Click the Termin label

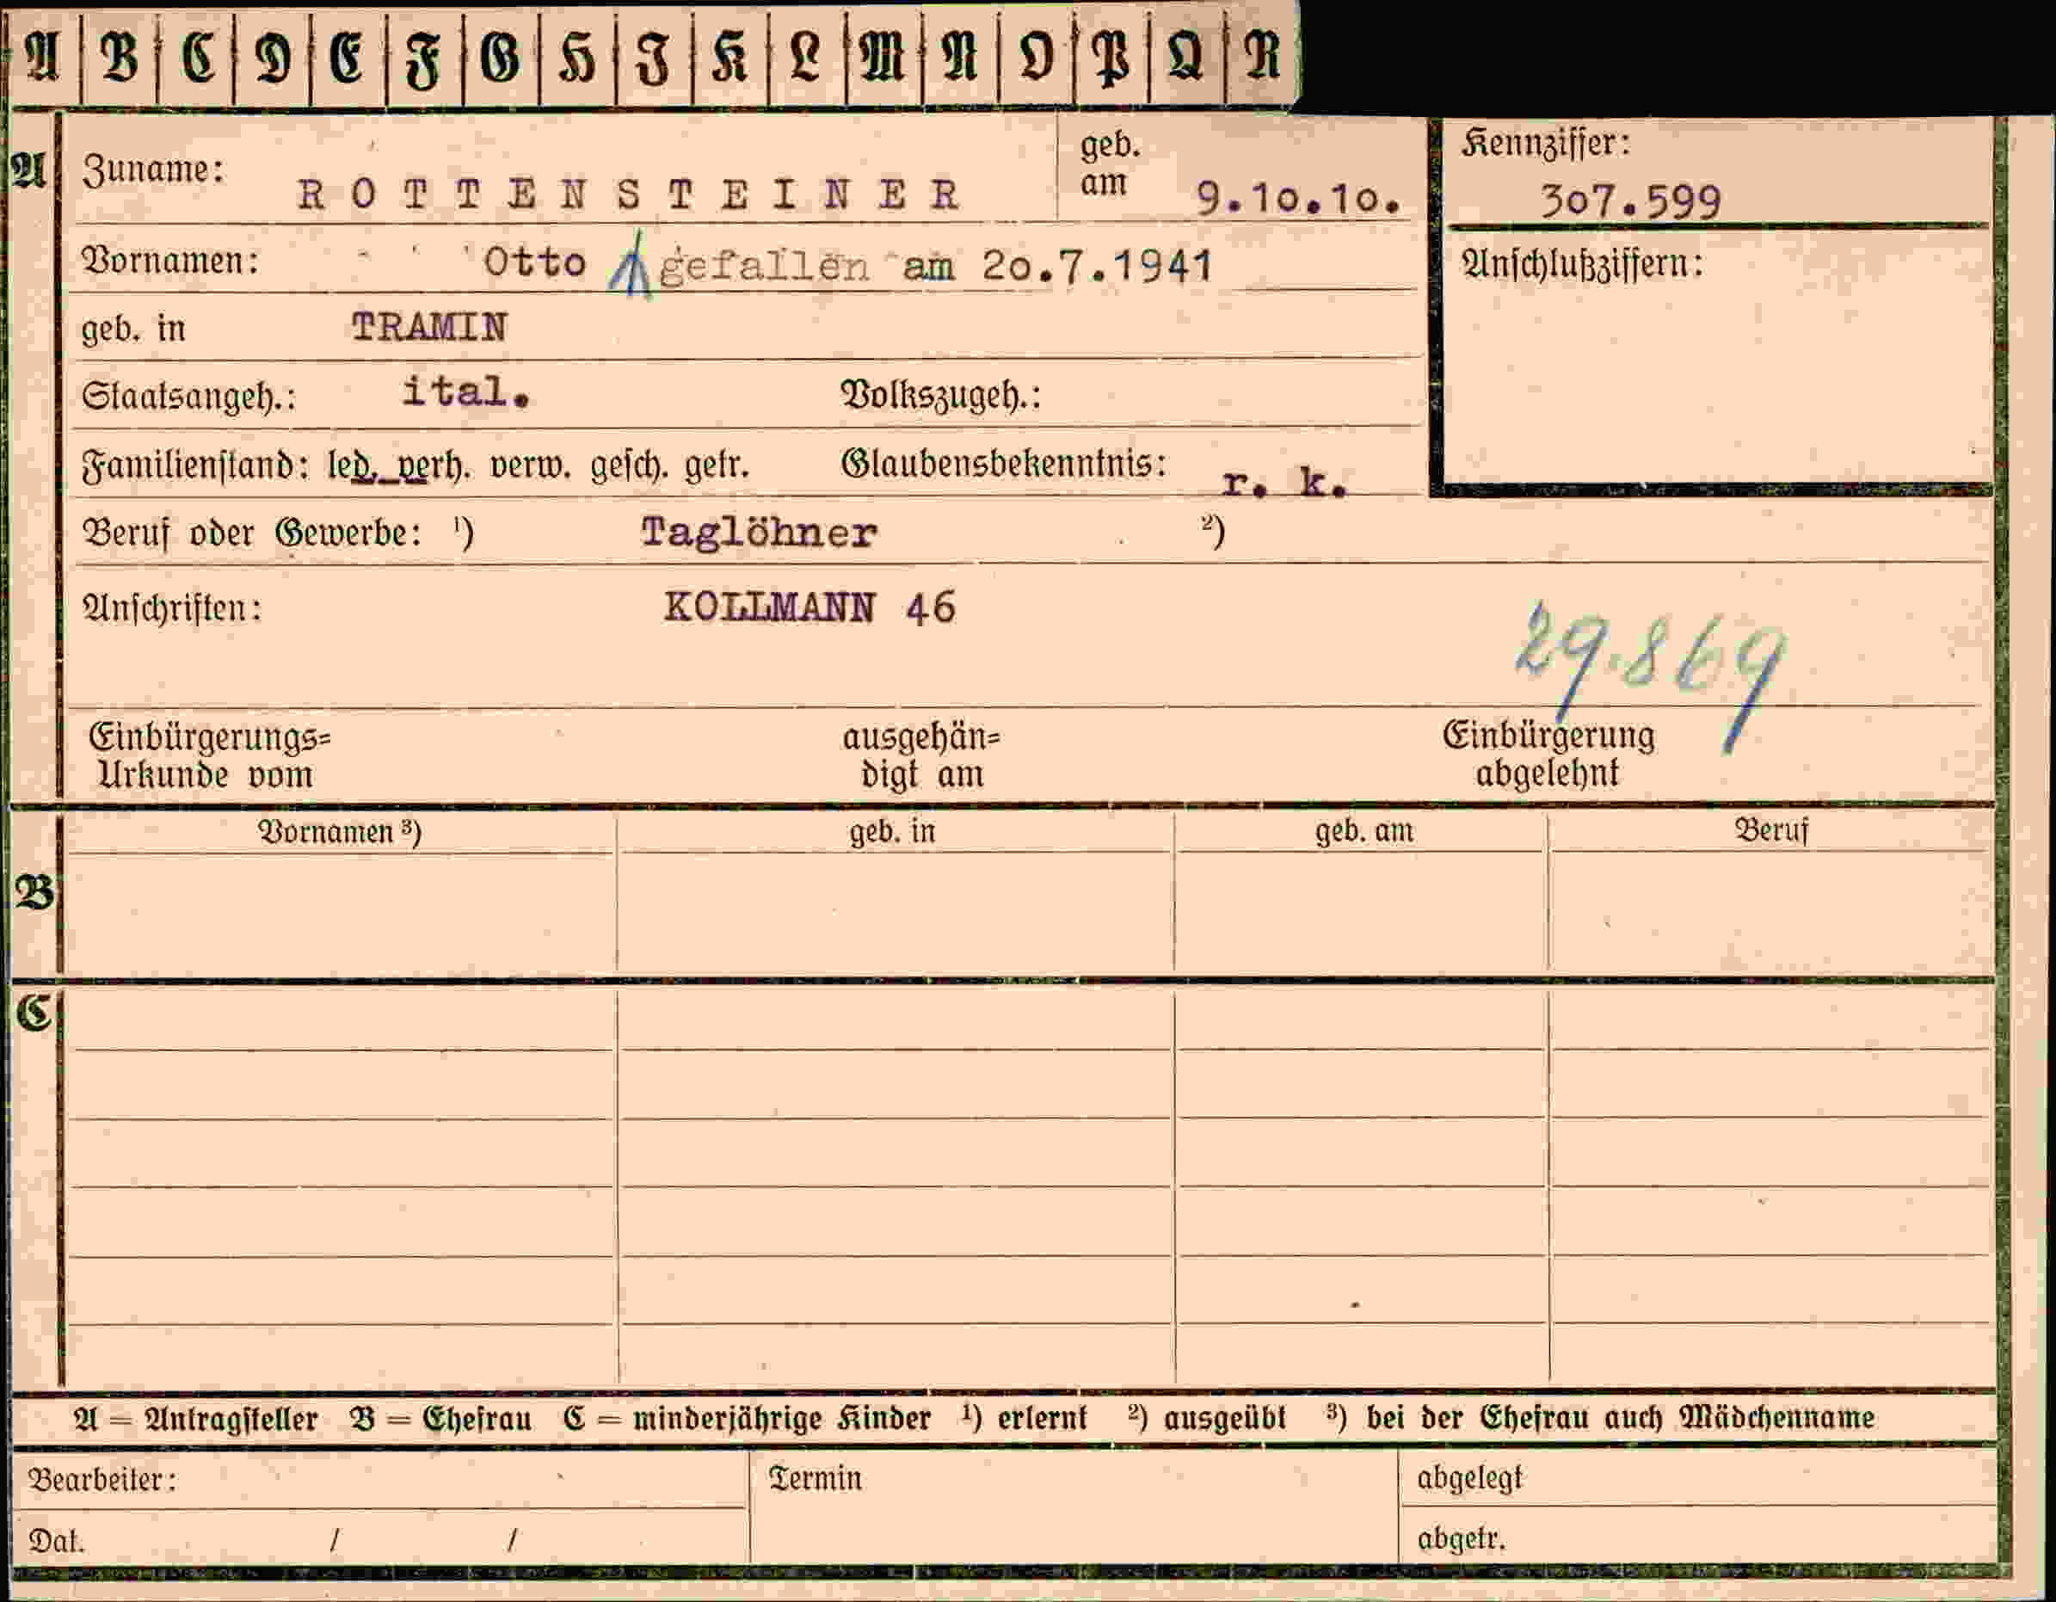pyautogui.click(x=816, y=1479)
